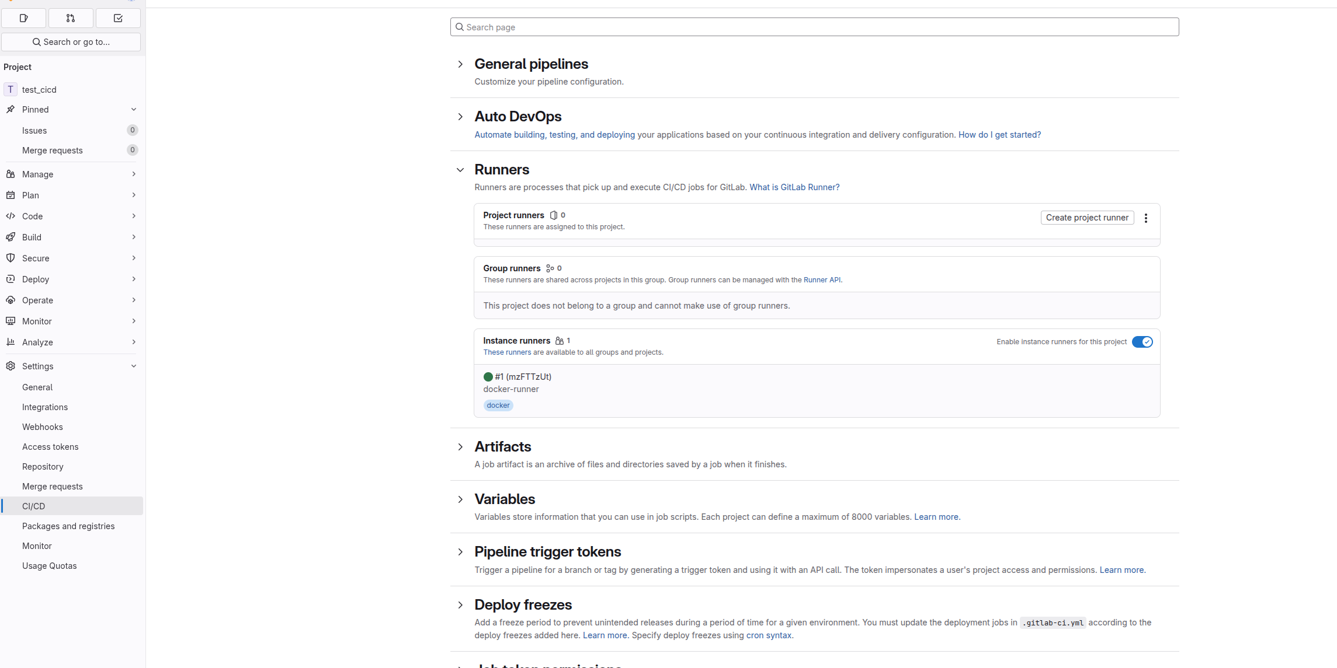Expand the General pipelines section
This screenshot has width=1337, height=668.
coord(460,64)
